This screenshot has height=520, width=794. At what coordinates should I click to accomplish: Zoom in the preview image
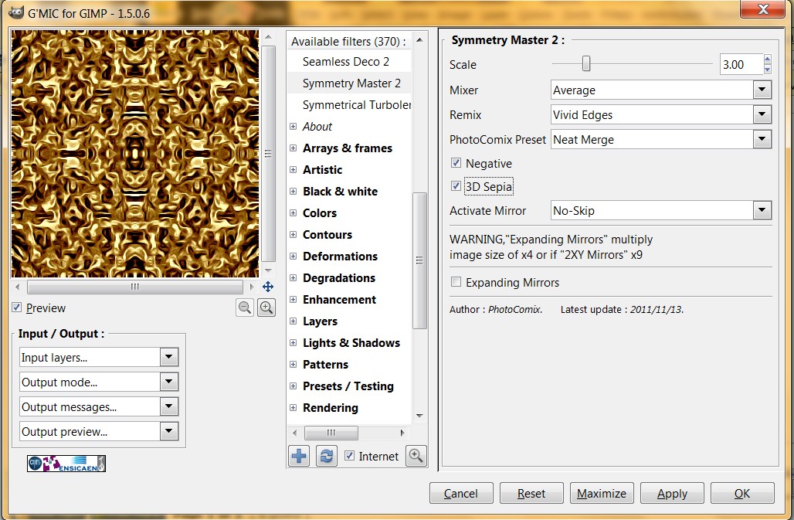[x=266, y=308]
